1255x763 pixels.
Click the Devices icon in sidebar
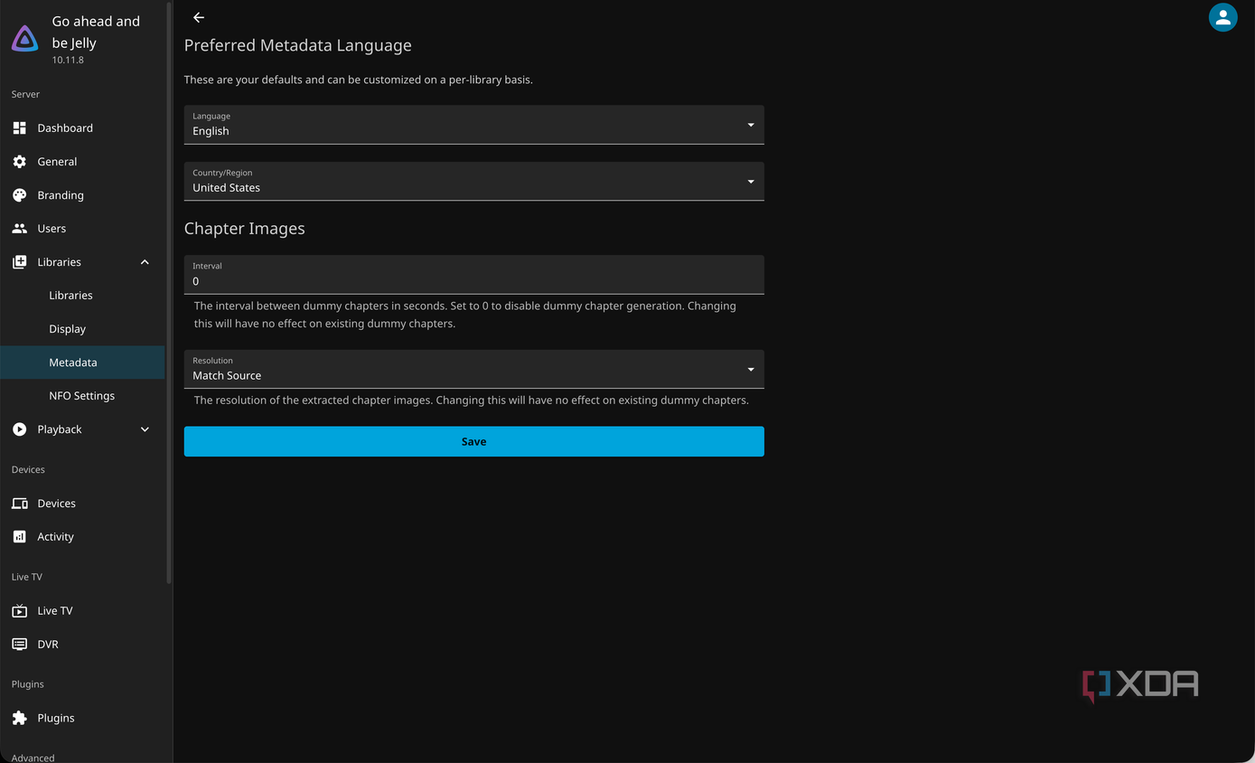pos(20,504)
